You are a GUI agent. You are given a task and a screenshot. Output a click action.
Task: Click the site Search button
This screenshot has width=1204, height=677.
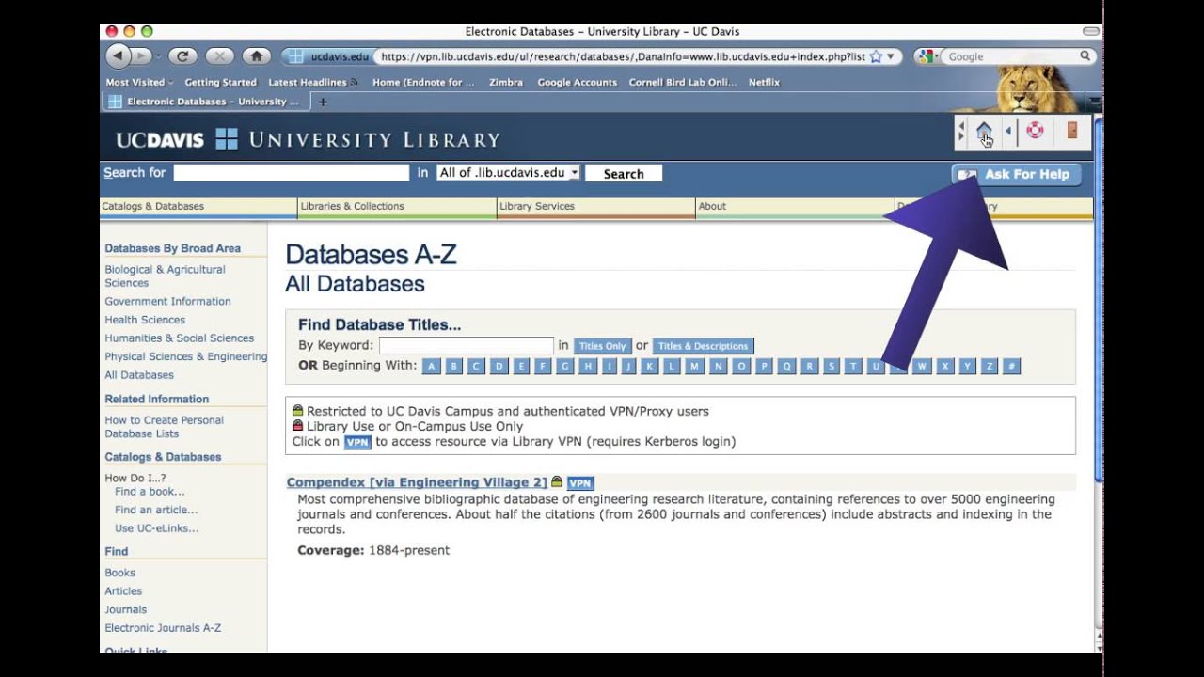tap(624, 174)
